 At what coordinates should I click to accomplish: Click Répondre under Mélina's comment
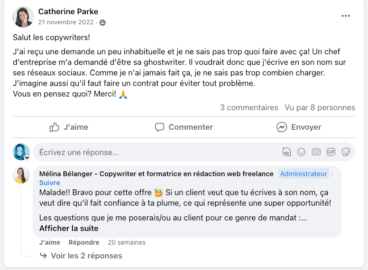click(84, 243)
